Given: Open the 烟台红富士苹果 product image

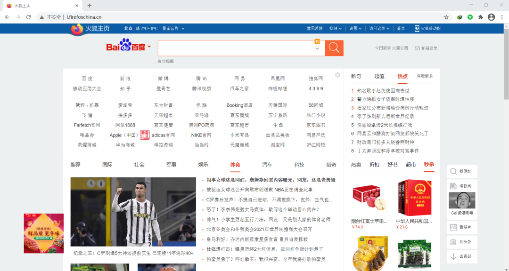Looking at the screenshot, I should (x=370, y=198).
